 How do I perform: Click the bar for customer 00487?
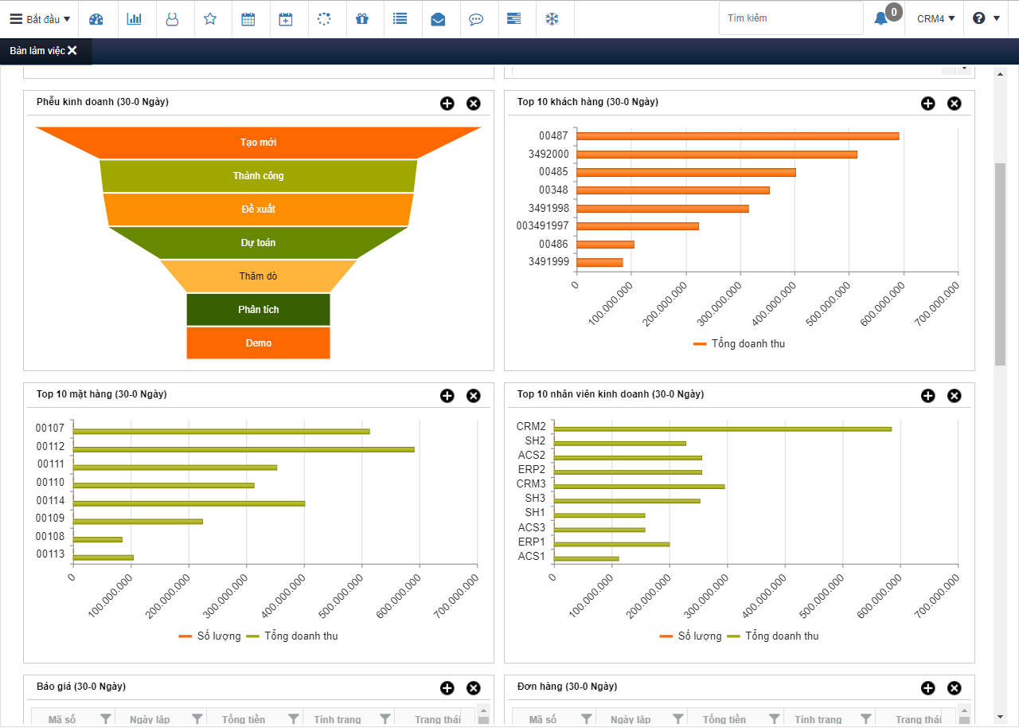(738, 136)
